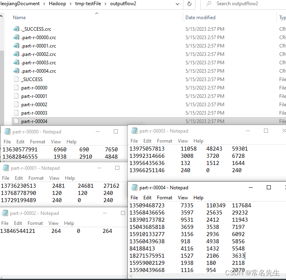The image size is (286, 280).
Task: Open View menu in part-r-00003 Notepad
Action: [183, 141]
